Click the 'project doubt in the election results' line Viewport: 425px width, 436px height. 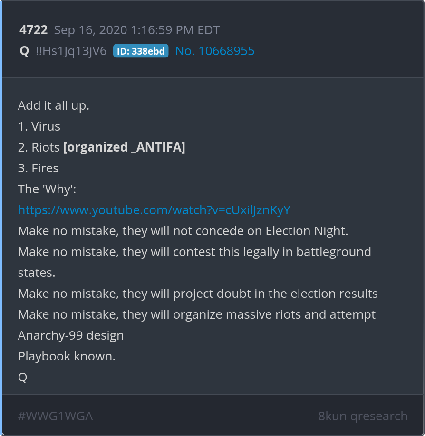point(198,294)
